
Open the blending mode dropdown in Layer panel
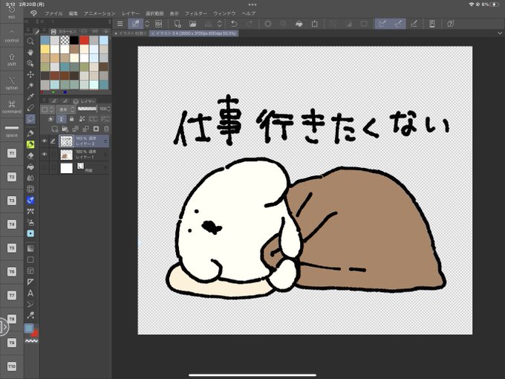(x=66, y=109)
